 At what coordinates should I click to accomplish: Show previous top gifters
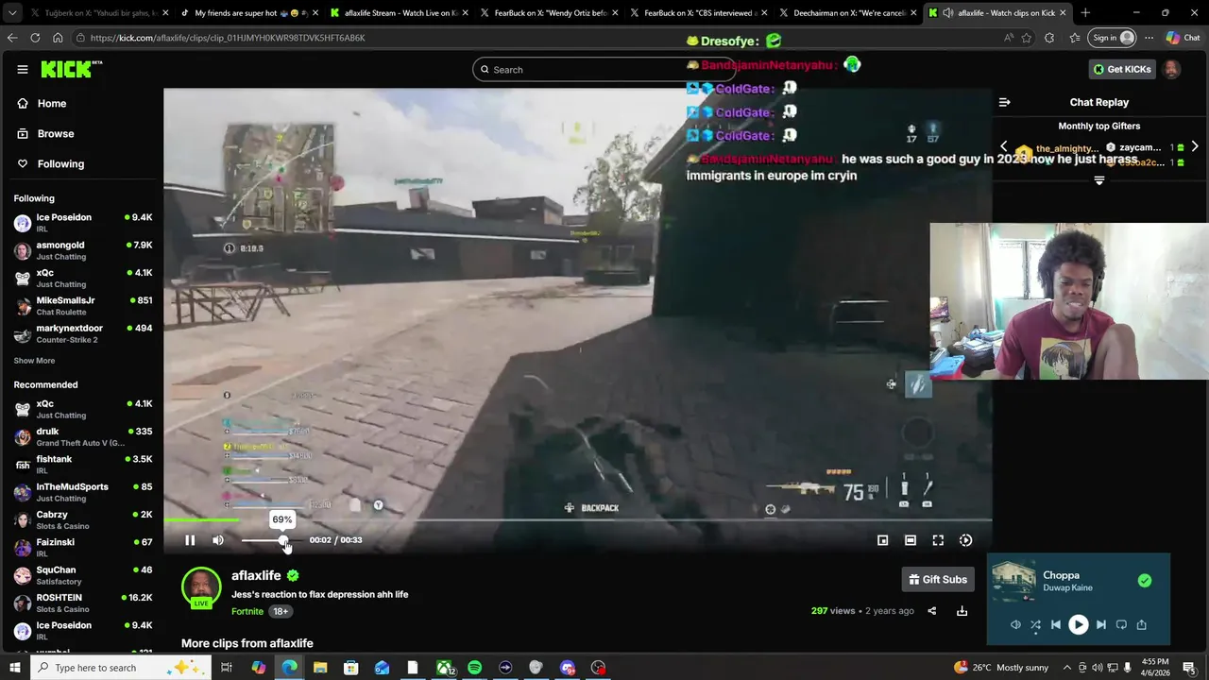click(1003, 146)
